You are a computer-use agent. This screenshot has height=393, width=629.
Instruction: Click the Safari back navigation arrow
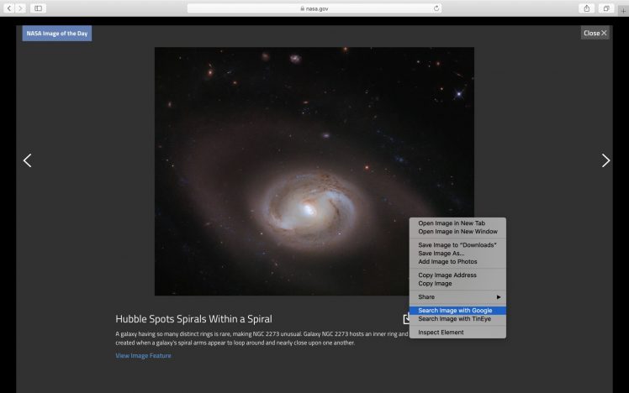(x=9, y=8)
